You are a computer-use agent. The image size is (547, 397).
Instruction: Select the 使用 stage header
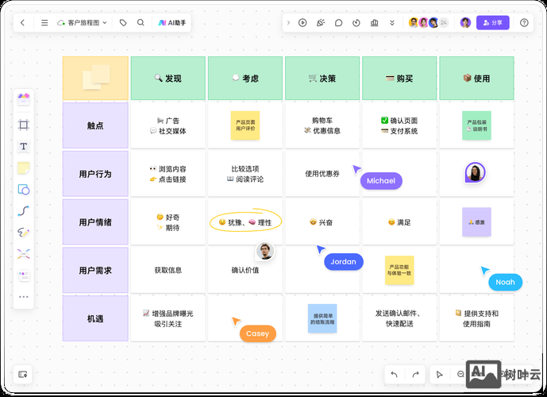476,79
